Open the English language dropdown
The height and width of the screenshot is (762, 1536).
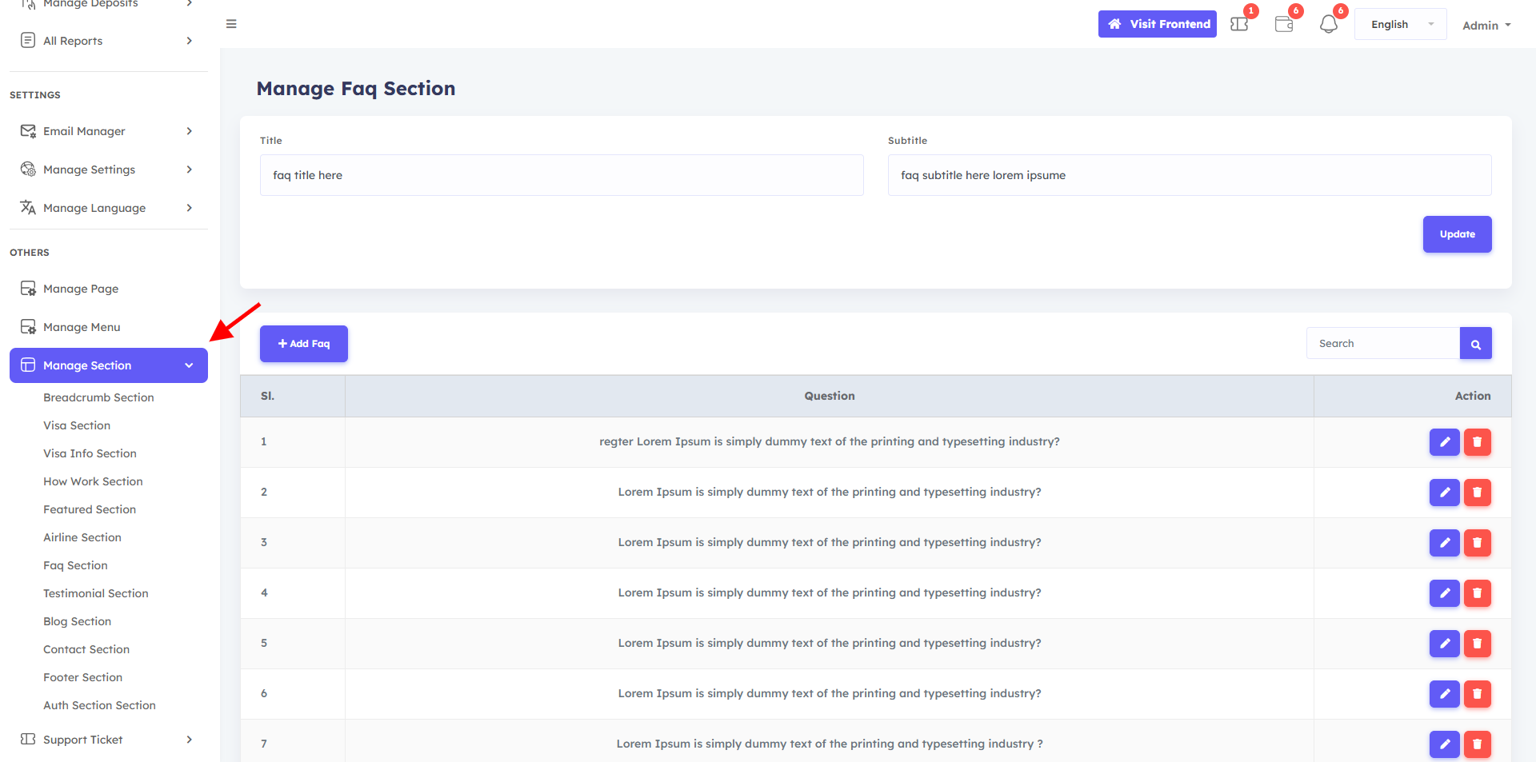tap(1401, 25)
